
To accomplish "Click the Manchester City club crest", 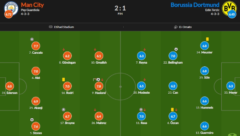I will coord(11,8).
